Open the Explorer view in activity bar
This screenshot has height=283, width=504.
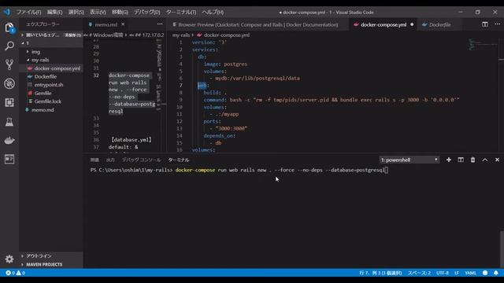9,28
